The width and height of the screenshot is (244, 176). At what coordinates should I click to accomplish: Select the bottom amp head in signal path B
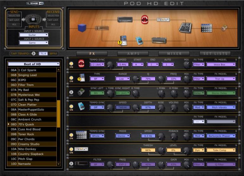pyautogui.click(x=159, y=41)
